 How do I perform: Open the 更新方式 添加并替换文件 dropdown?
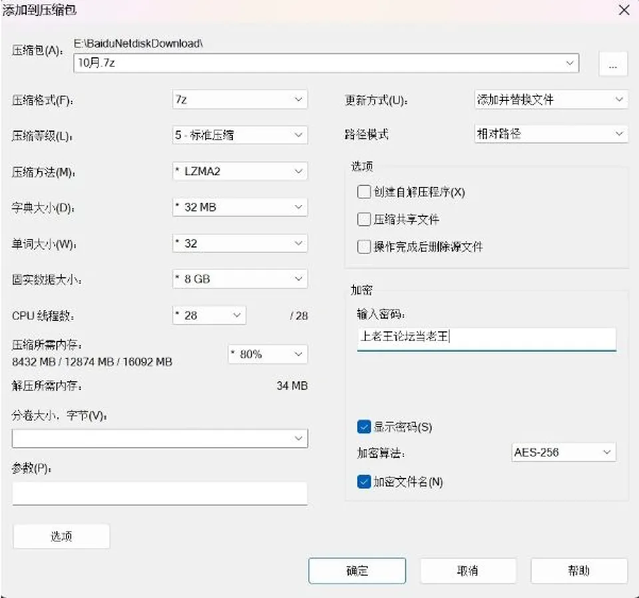point(551,99)
